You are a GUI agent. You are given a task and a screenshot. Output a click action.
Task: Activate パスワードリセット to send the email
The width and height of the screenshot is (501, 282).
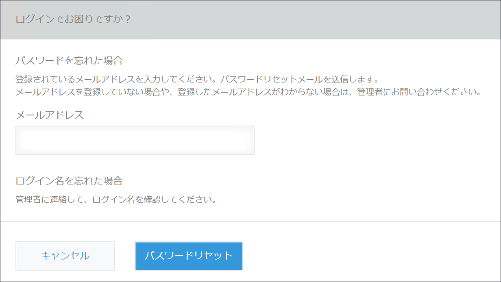[188, 256]
